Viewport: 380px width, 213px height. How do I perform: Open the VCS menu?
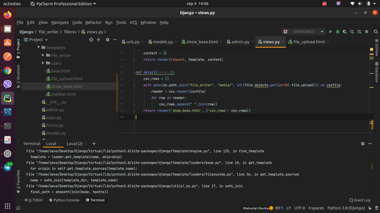click(133, 23)
